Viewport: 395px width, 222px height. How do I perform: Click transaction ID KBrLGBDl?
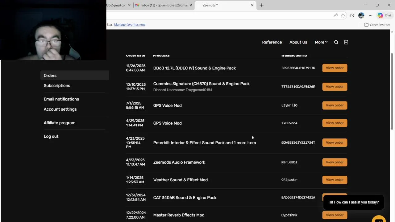pos(289,162)
